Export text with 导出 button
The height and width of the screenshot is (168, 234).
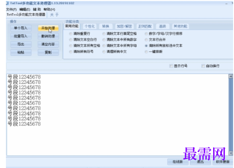(21, 44)
